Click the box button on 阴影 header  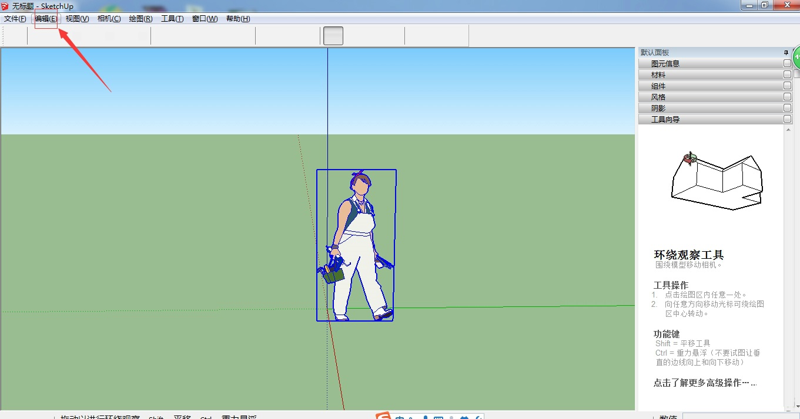tap(787, 108)
